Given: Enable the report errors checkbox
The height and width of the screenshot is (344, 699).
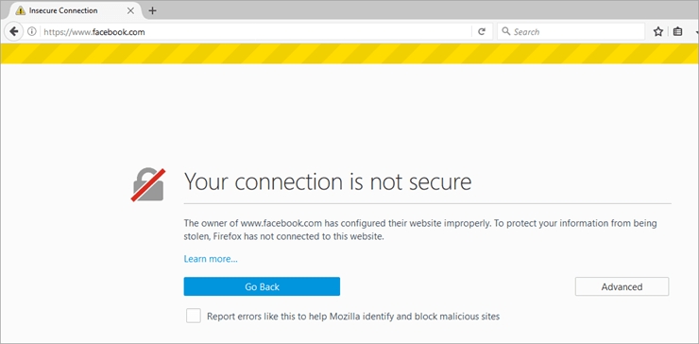Looking at the screenshot, I should 194,316.
